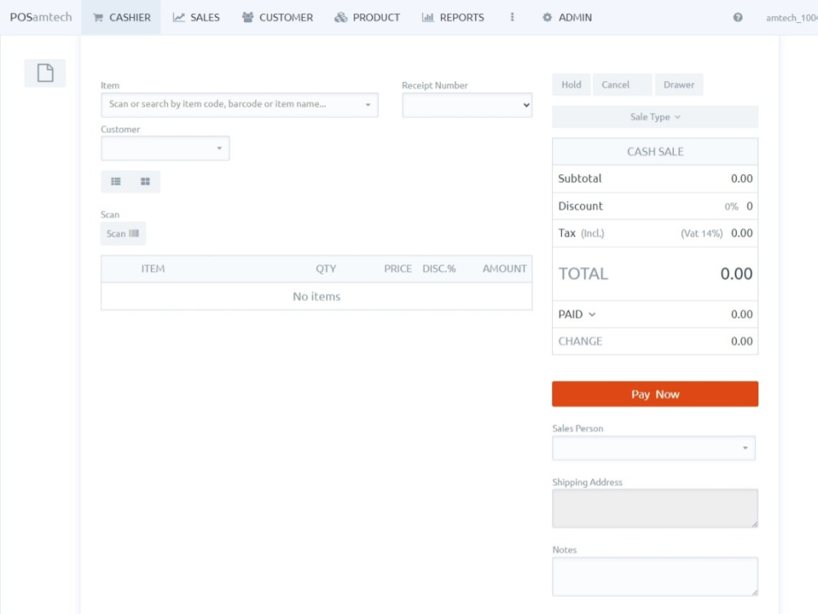Image resolution: width=818 pixels, height=614 pixels.
Task: Click the QTY column header
Action: tap(326, 269)
